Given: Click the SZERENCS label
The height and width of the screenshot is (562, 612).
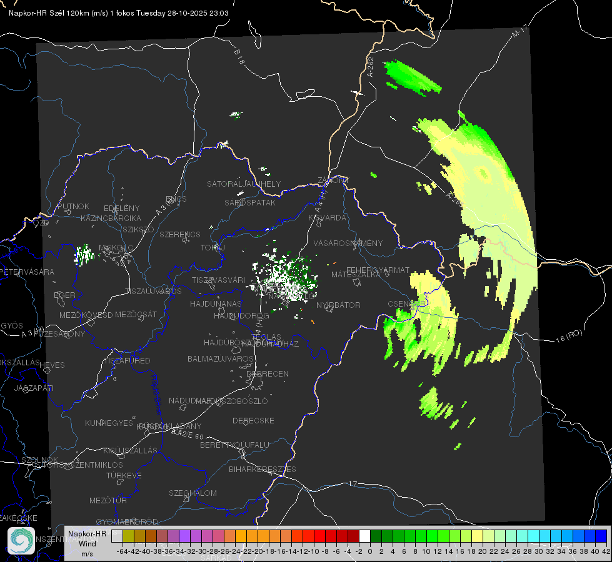Looking at the screenshot, I should click(x=180, y=234).
